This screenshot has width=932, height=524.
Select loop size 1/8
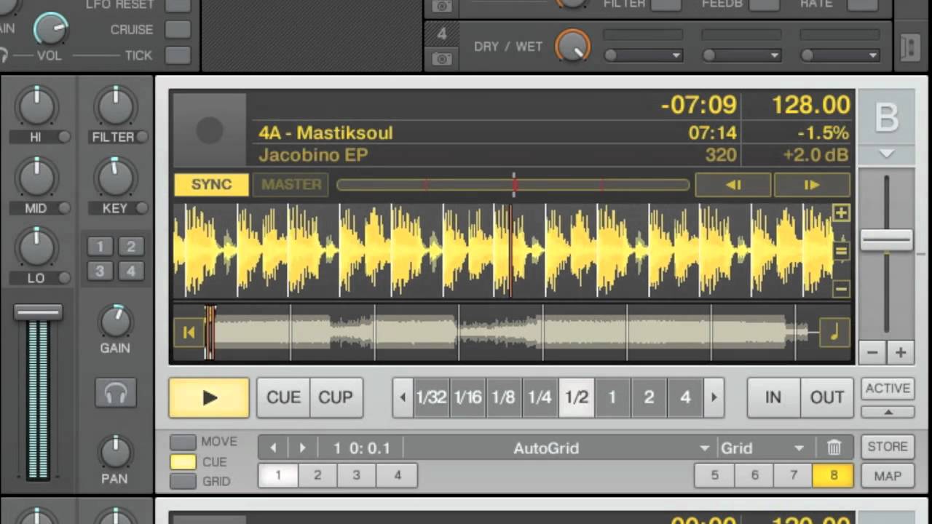[x=503, y=397]
